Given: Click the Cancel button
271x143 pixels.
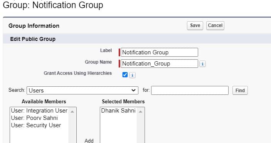Looking at the screenshot, I should click(x=215, y=25).
